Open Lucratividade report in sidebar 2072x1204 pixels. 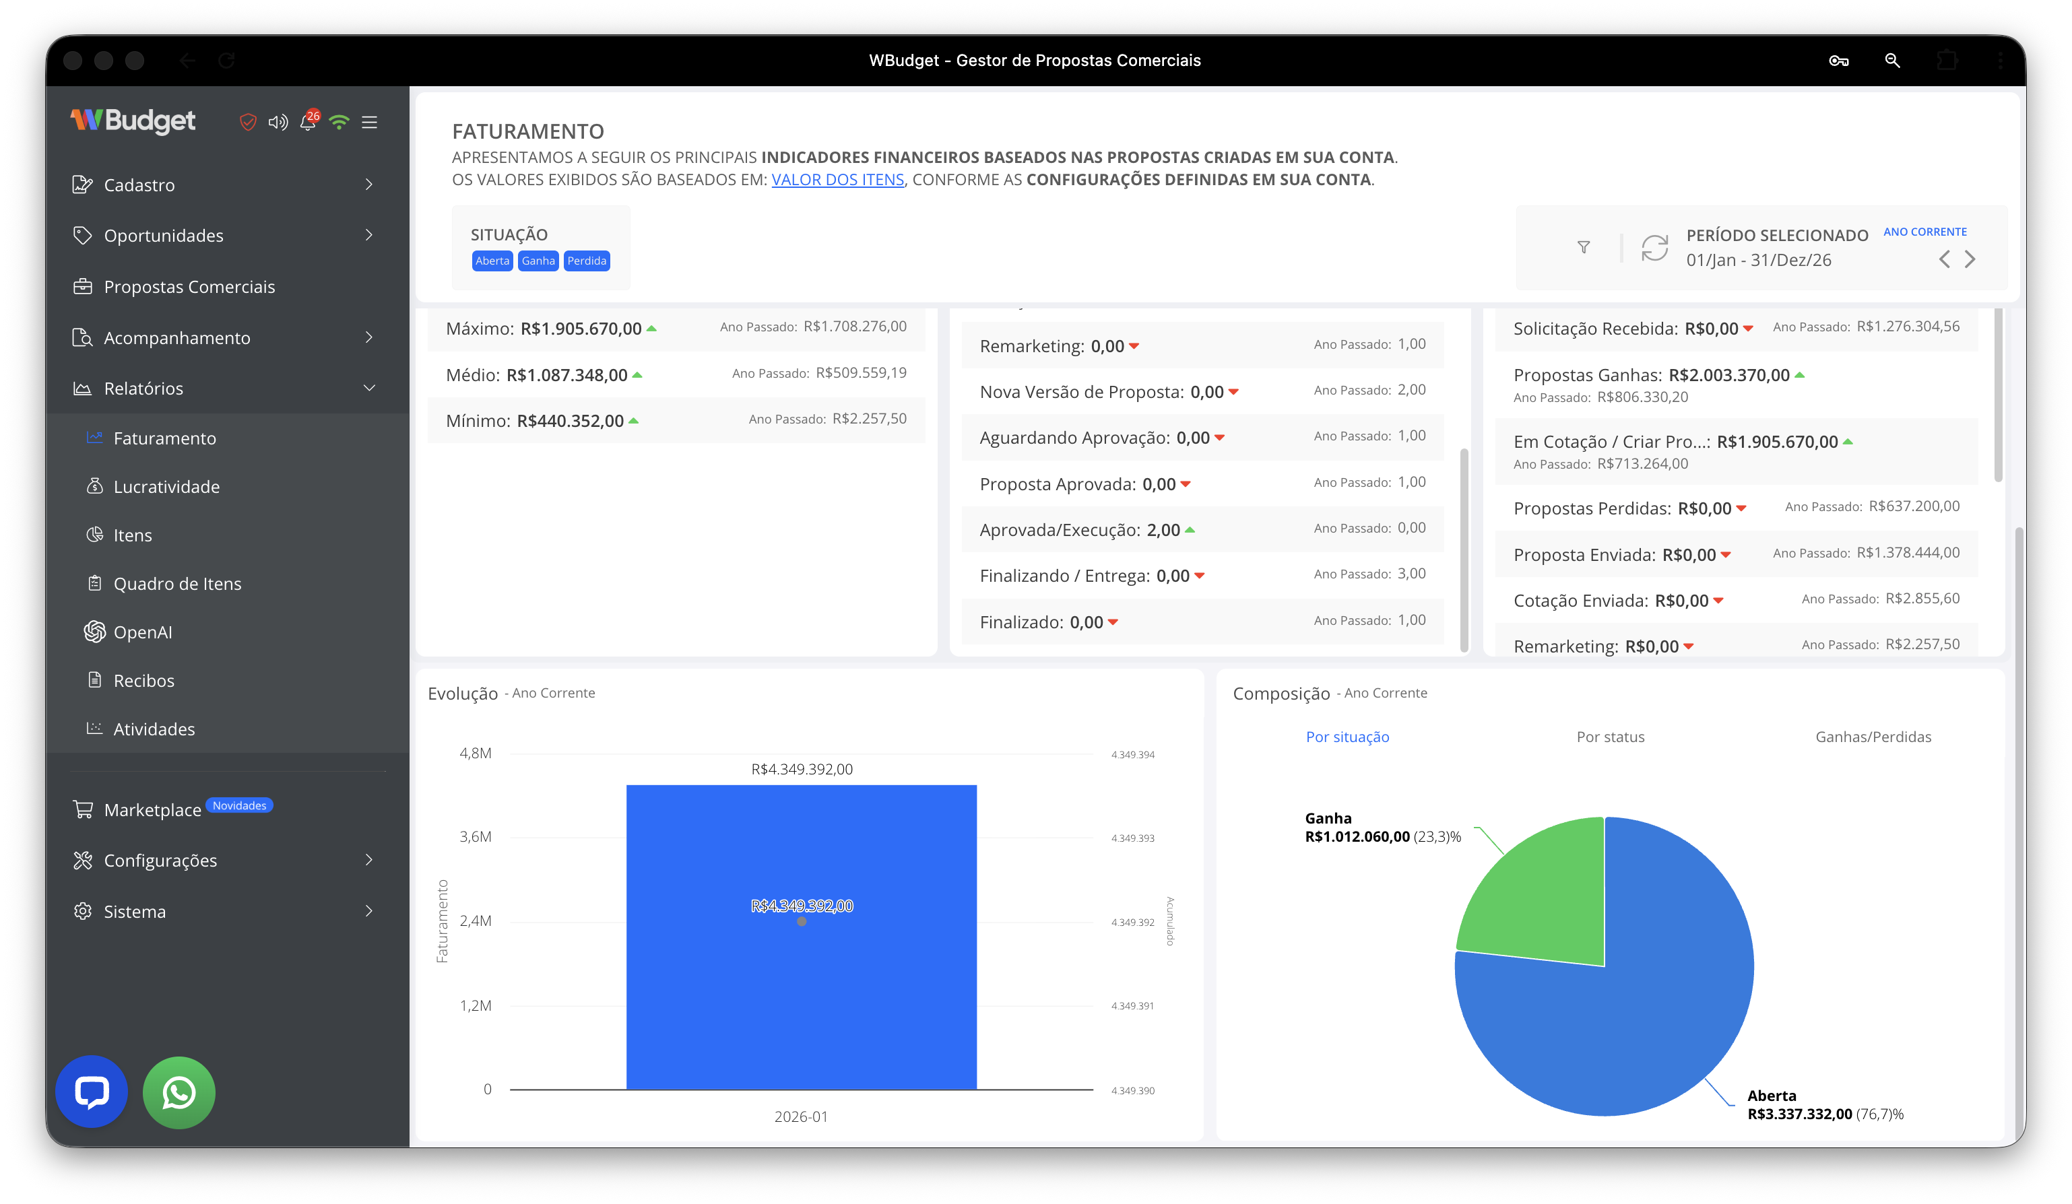[x=166, y=487]
